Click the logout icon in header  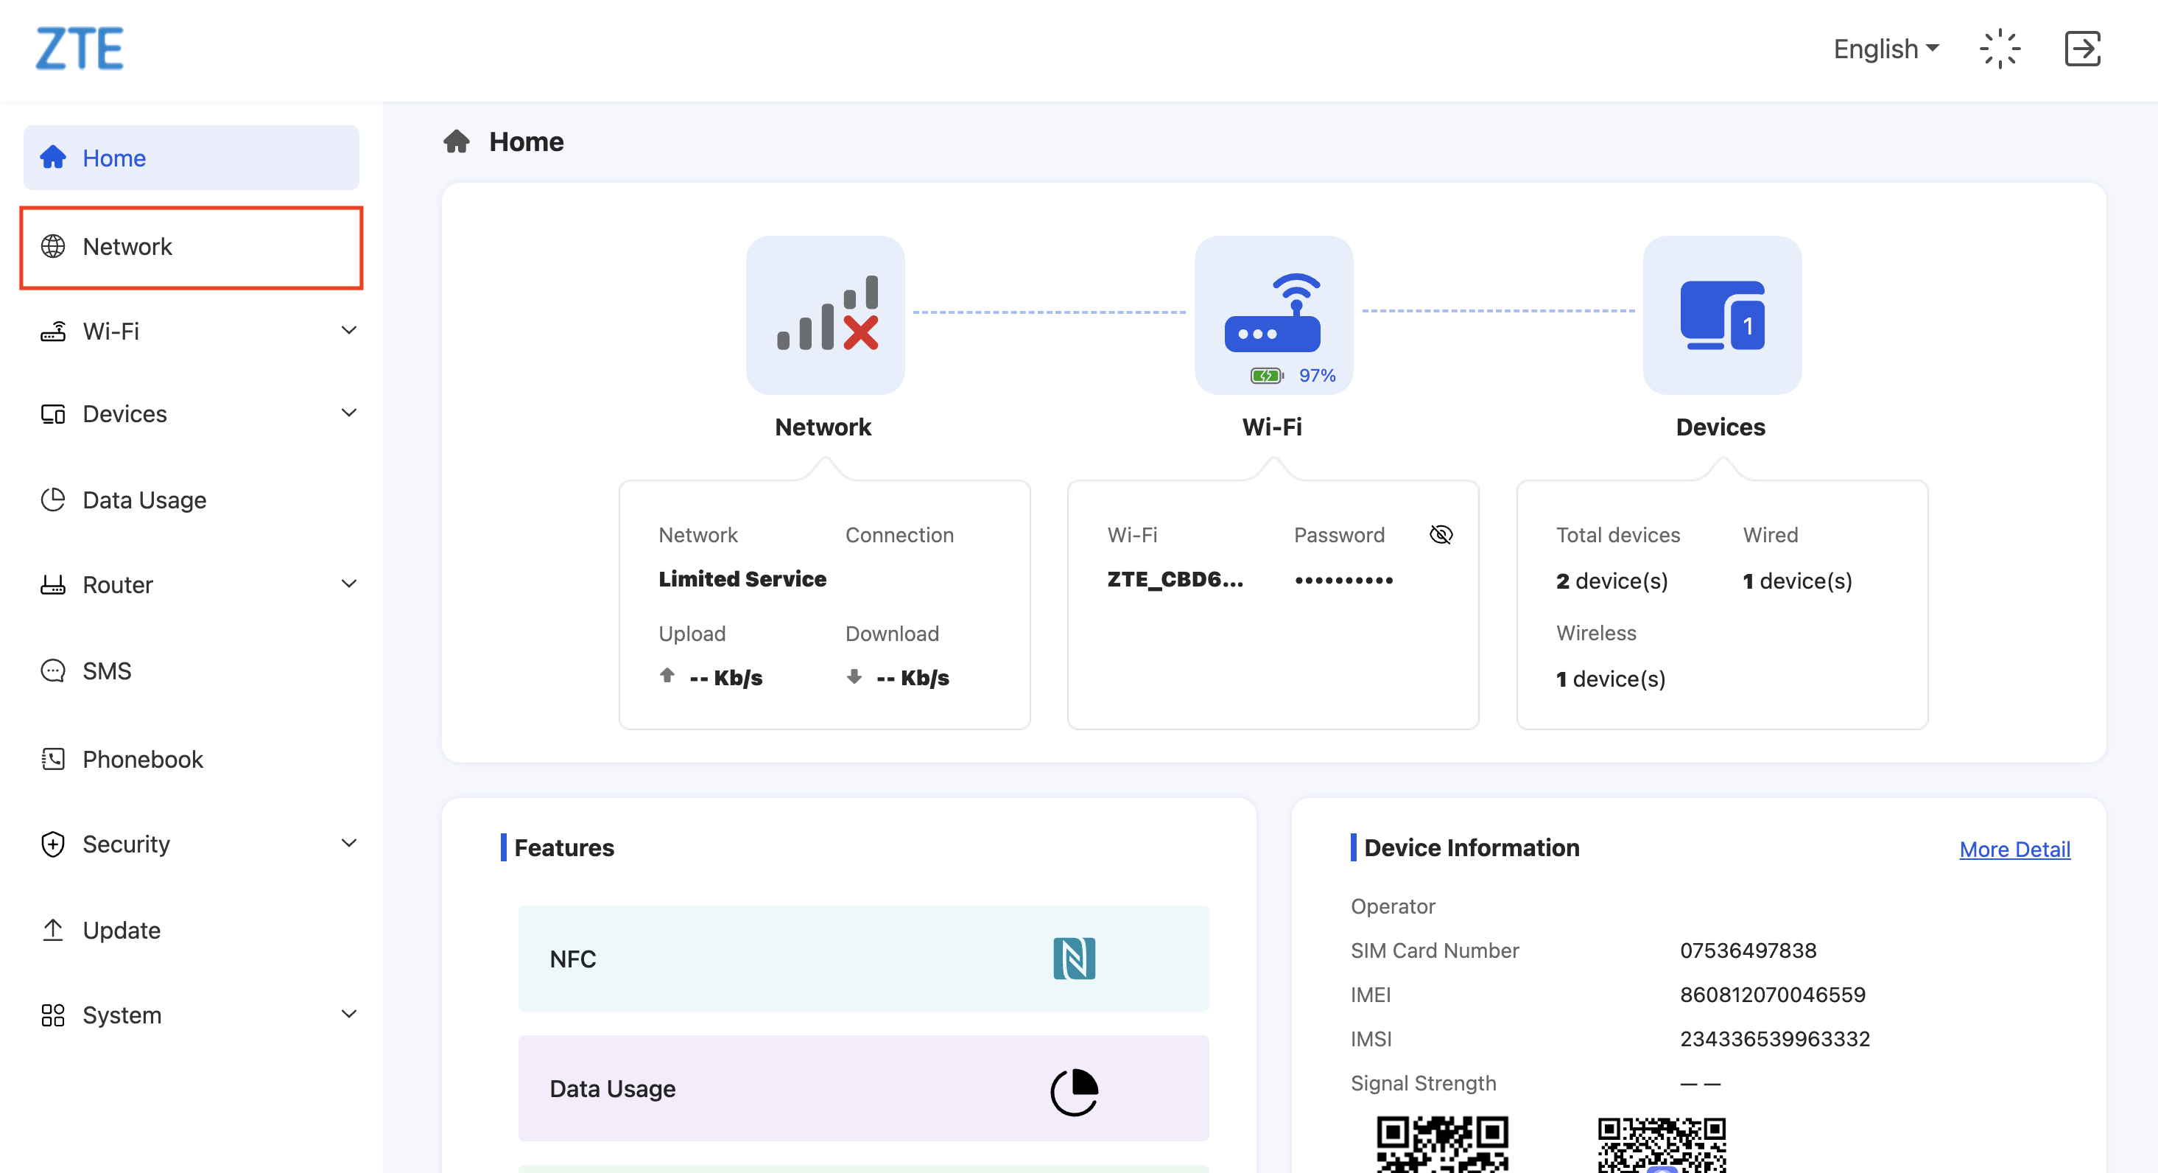[x=2083, y=49]
